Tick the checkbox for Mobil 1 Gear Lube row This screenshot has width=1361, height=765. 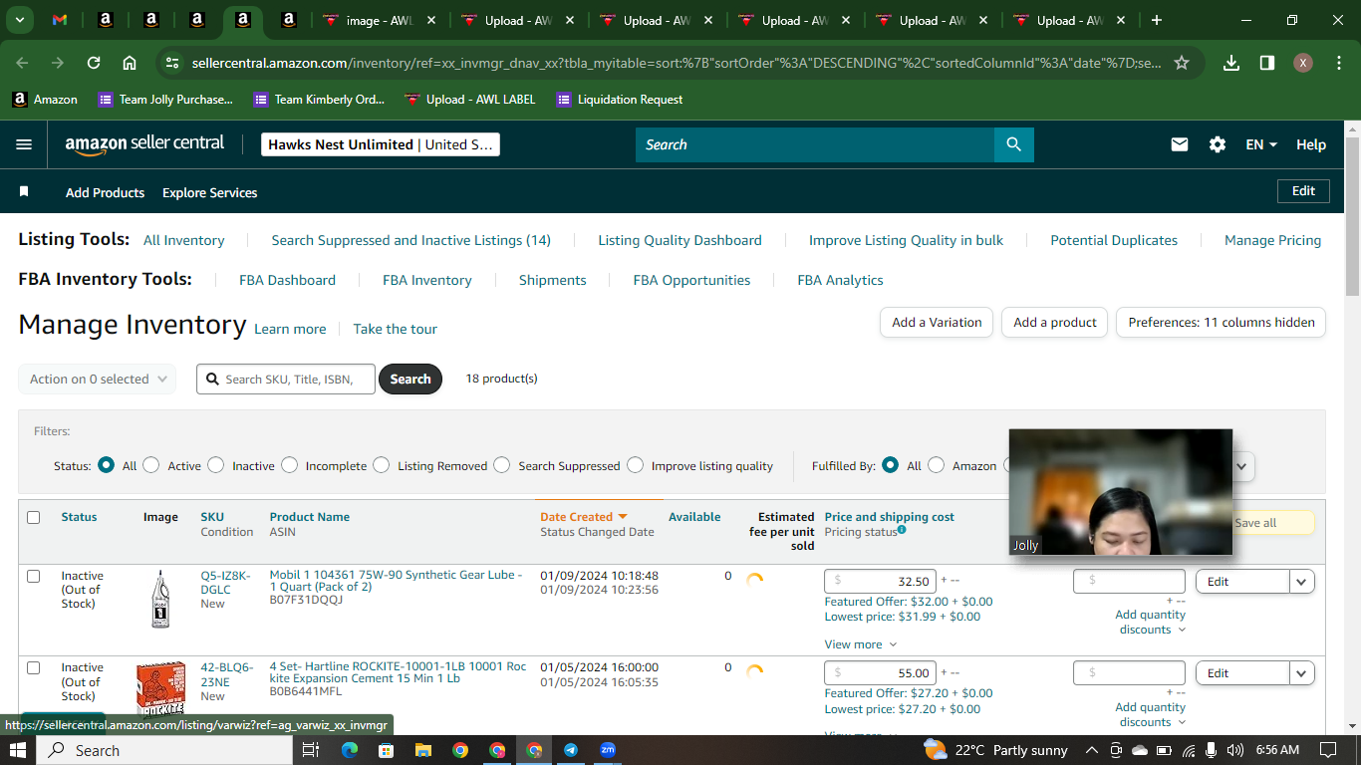point(34,576)
